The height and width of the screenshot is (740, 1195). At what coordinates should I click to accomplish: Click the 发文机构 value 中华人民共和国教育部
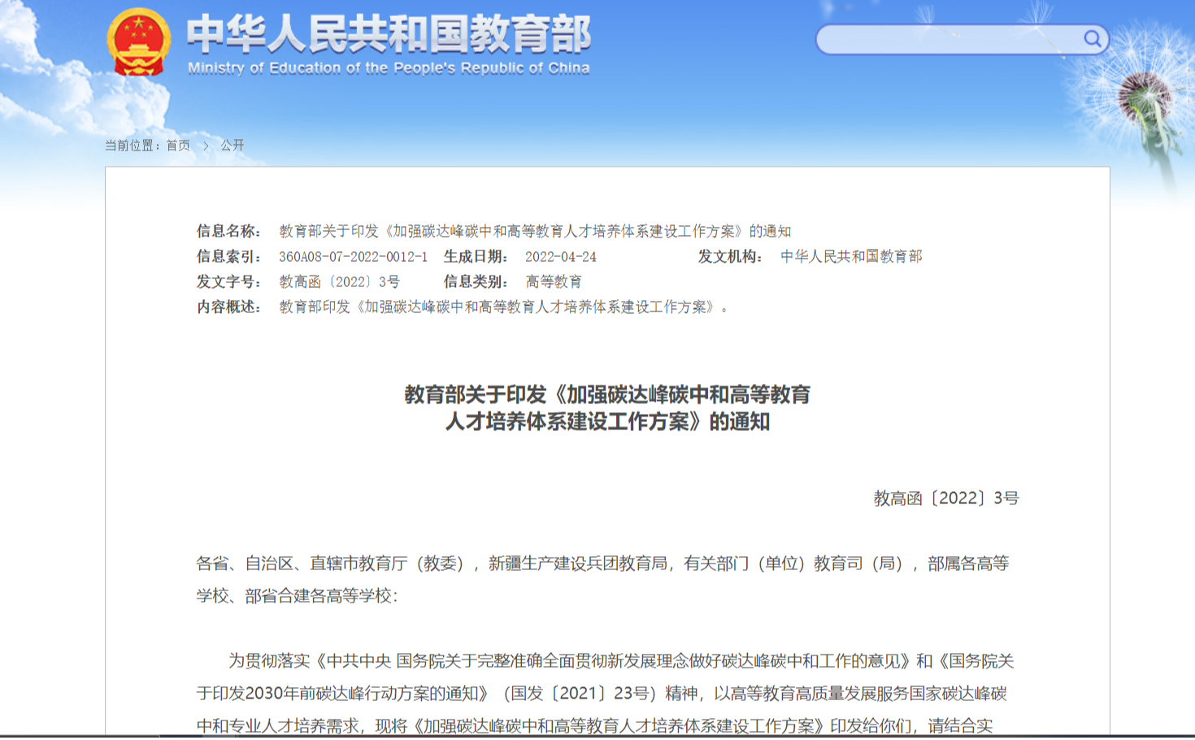click(x=850, y=257)
